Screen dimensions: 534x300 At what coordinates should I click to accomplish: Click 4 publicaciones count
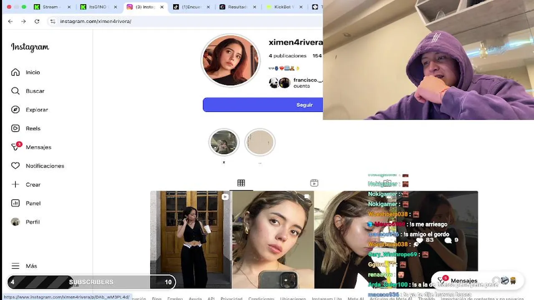click(287, 56)
